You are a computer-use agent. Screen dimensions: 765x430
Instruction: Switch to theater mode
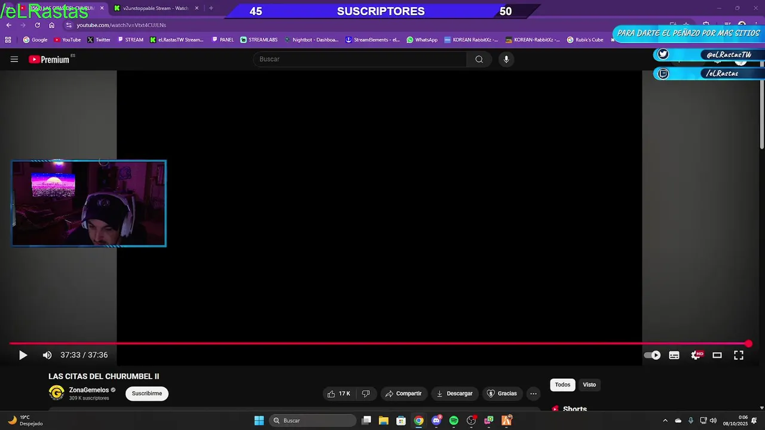717,355
